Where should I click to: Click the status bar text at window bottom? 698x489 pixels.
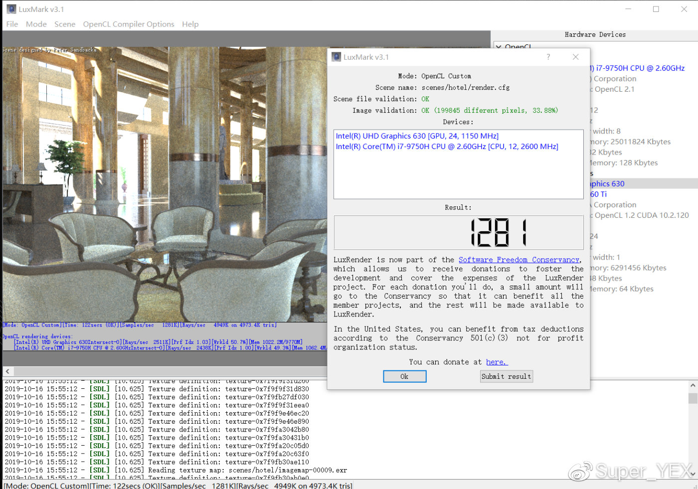click(x=178, y=486)
